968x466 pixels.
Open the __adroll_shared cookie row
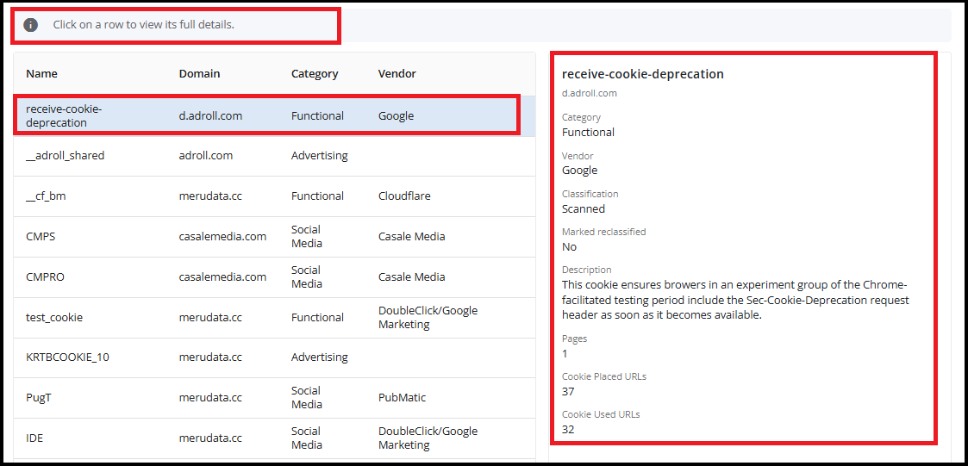click(275, 156)
